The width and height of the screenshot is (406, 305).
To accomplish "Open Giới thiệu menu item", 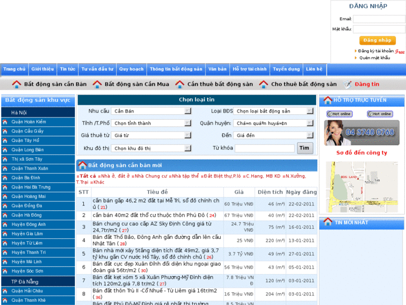I will pyautogui.click(x=42, y=69).
